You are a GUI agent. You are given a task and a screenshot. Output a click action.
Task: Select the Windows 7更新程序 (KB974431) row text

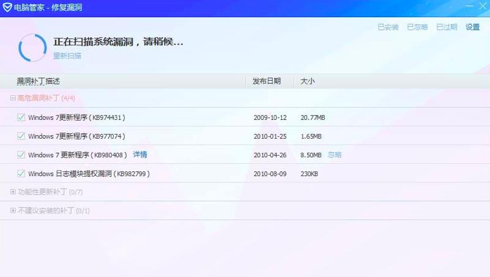click(76, 117)
